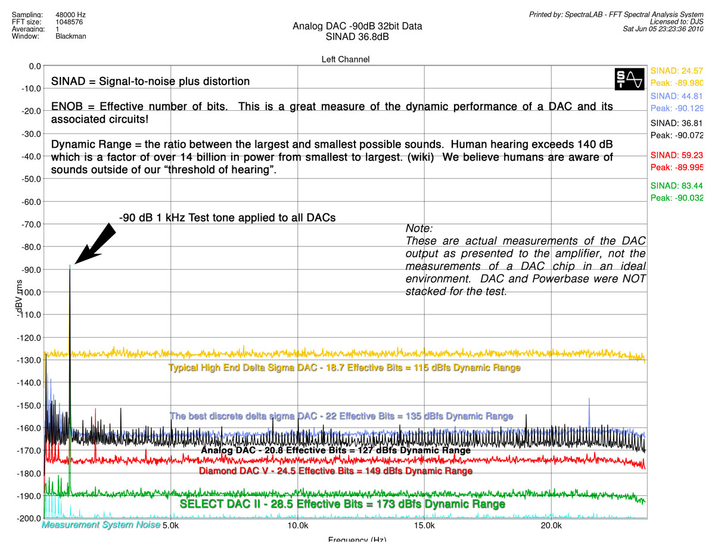Image resolution: width=715 pixels, height=552 pixels.
Task: Click the black arrow pointing at test tone
Action: [95, 242]
